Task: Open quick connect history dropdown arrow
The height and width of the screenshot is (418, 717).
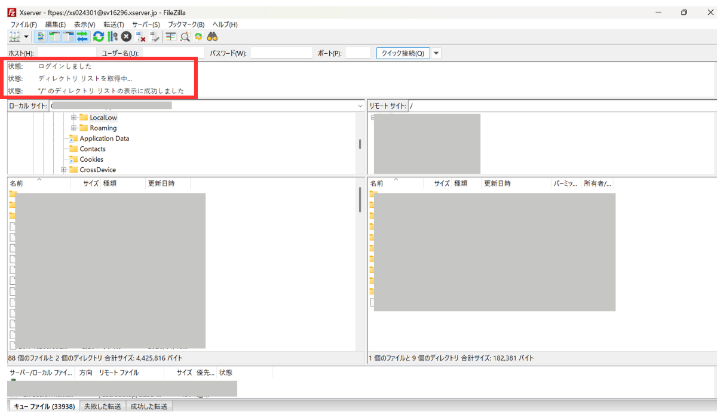Action: pos(436,53)
